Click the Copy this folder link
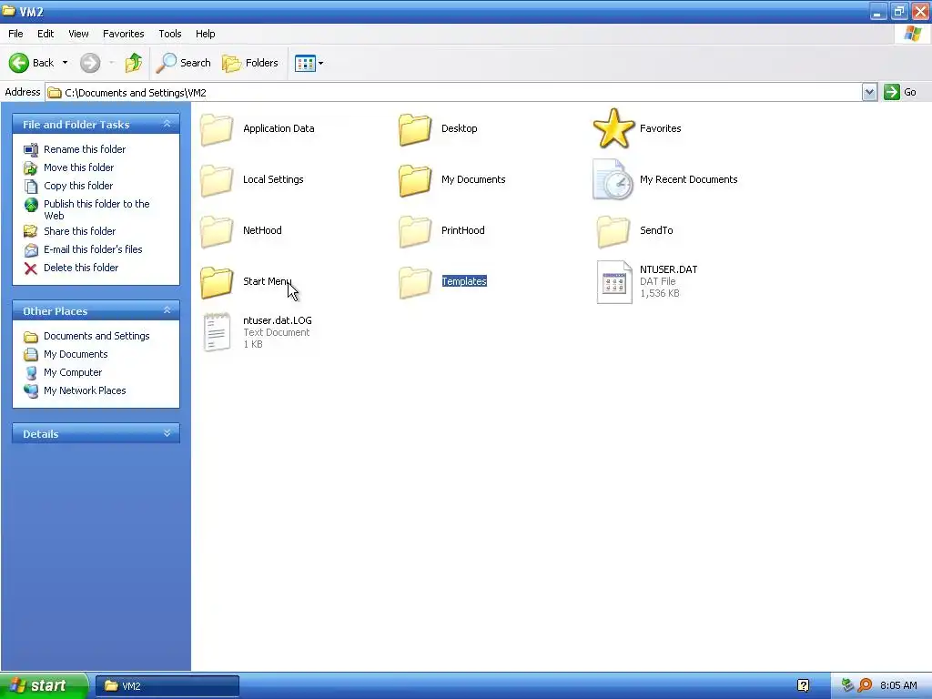932x699 pixels. click(x=78, y=186)
